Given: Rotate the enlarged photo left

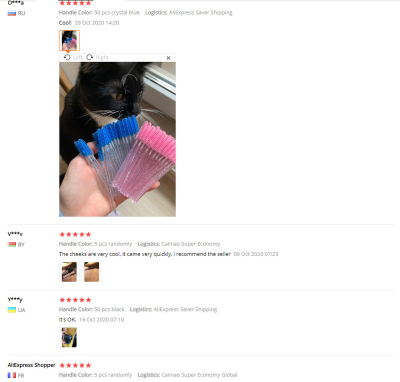Looking at the screenshot, I should pos(67,57).
